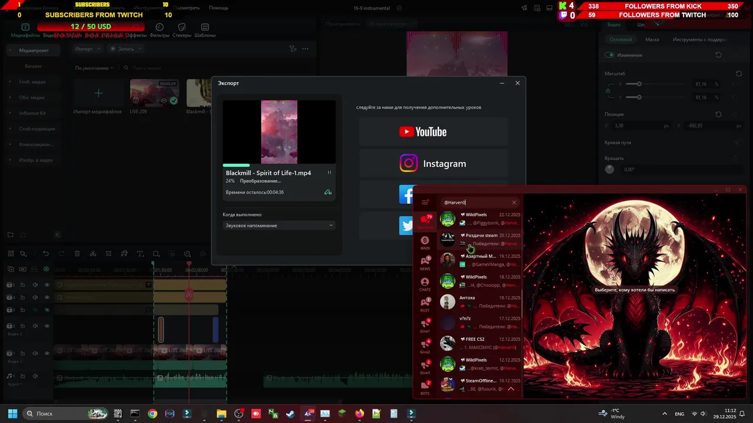
Task: Open the filter icon in Filmora media panel
Action: [292, 49]
